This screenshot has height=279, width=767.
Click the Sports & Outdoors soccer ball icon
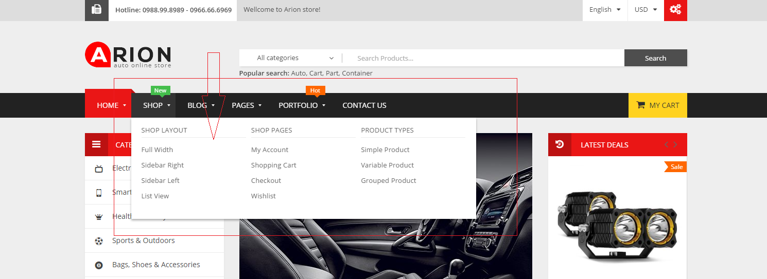(99, 241)
